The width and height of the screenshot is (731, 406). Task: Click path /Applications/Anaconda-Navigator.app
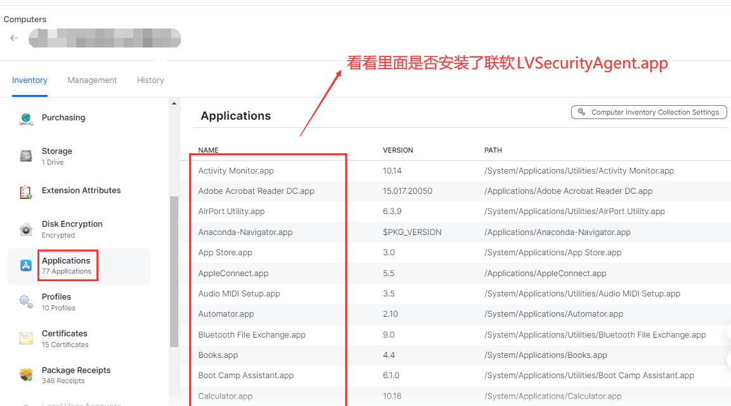(x=557, y=232)
